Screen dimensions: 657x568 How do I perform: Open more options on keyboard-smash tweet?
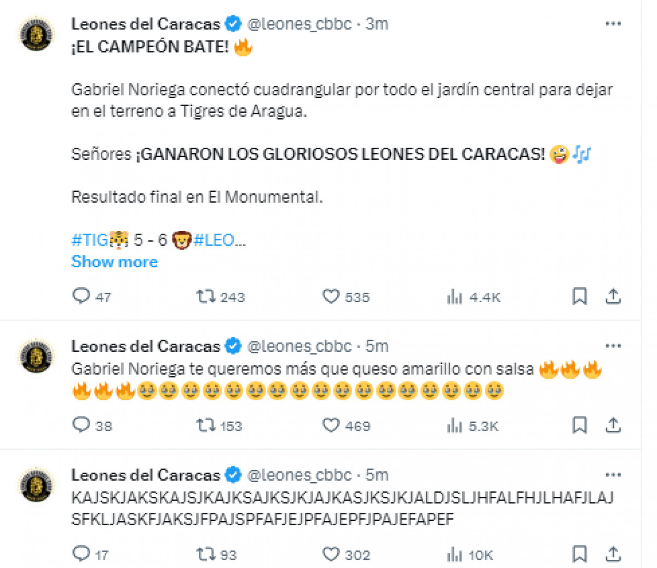click(x=613, y=474)
